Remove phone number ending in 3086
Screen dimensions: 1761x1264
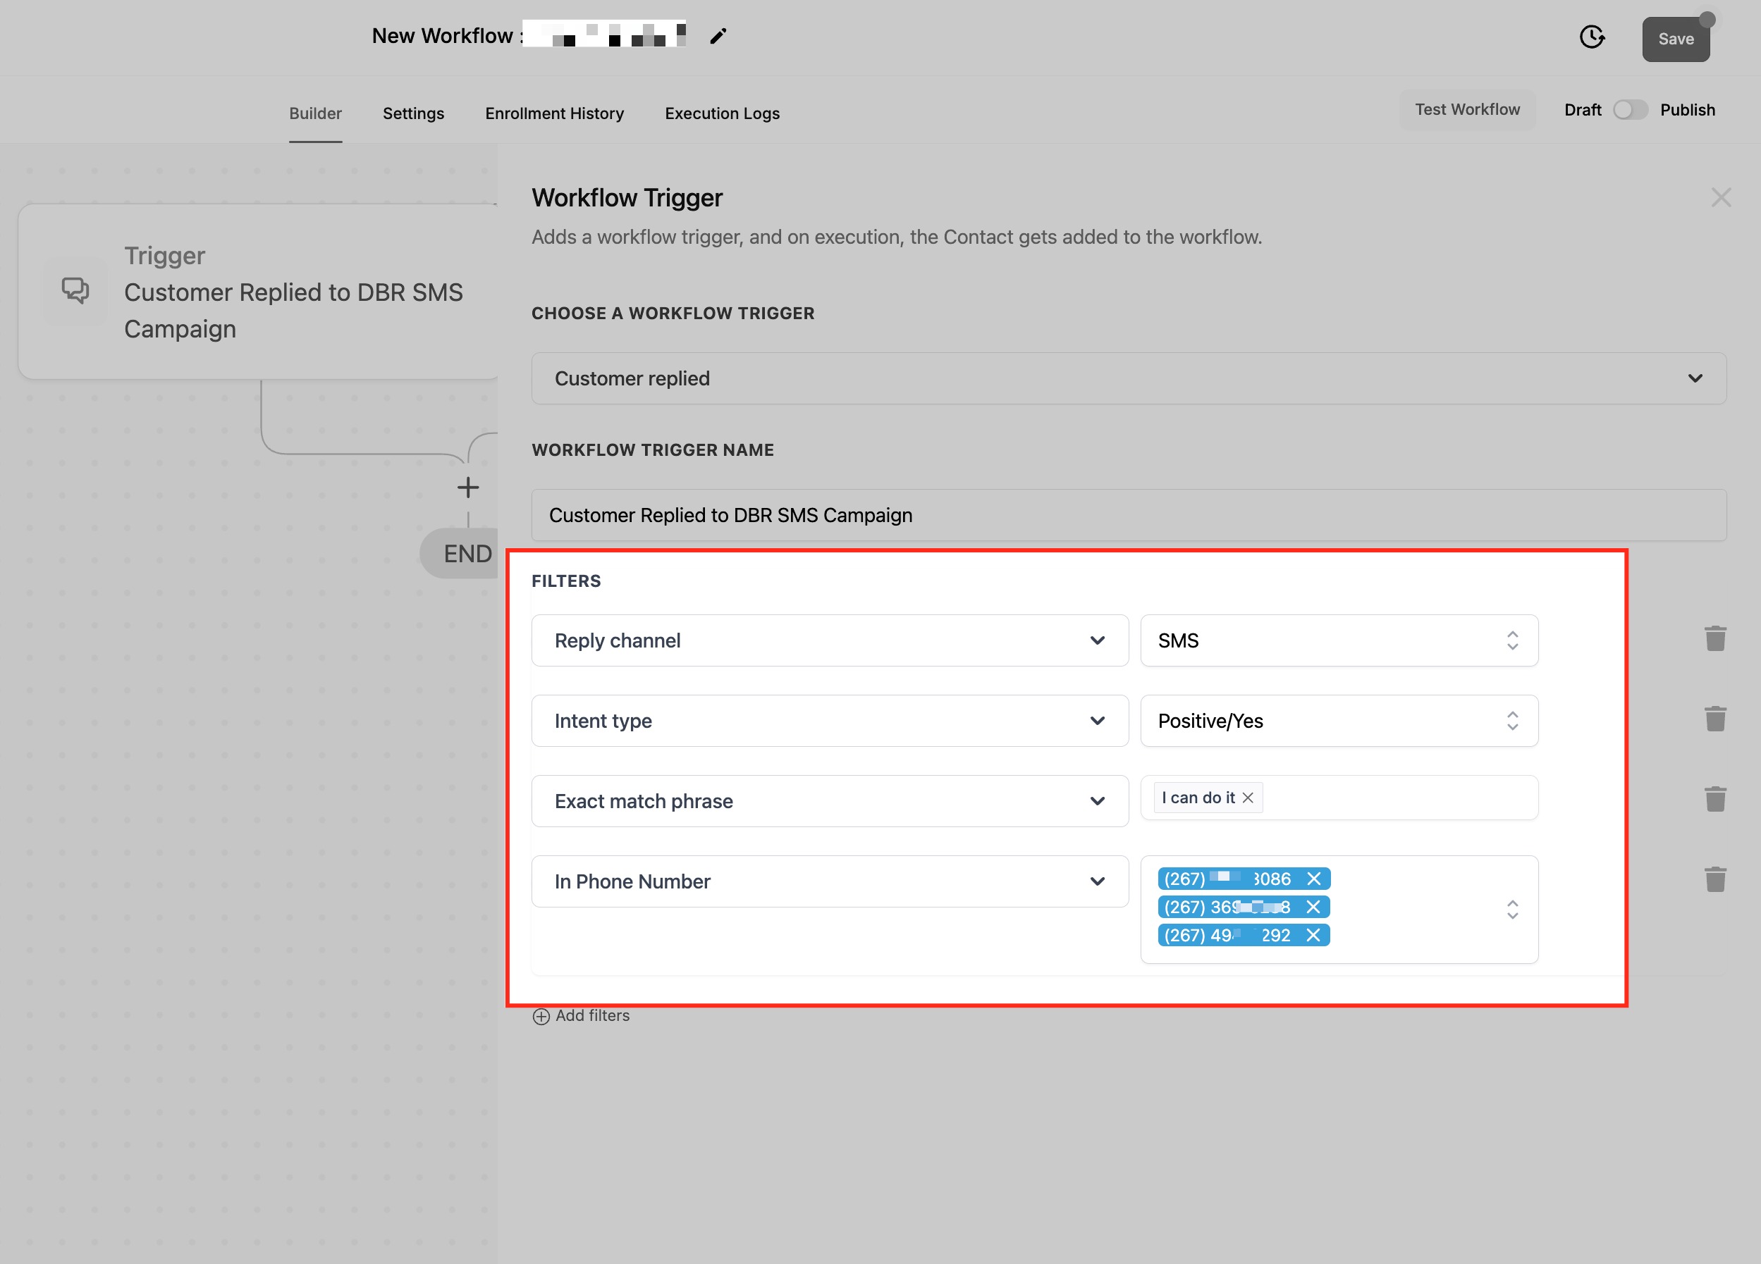(x=1313, y=879)
